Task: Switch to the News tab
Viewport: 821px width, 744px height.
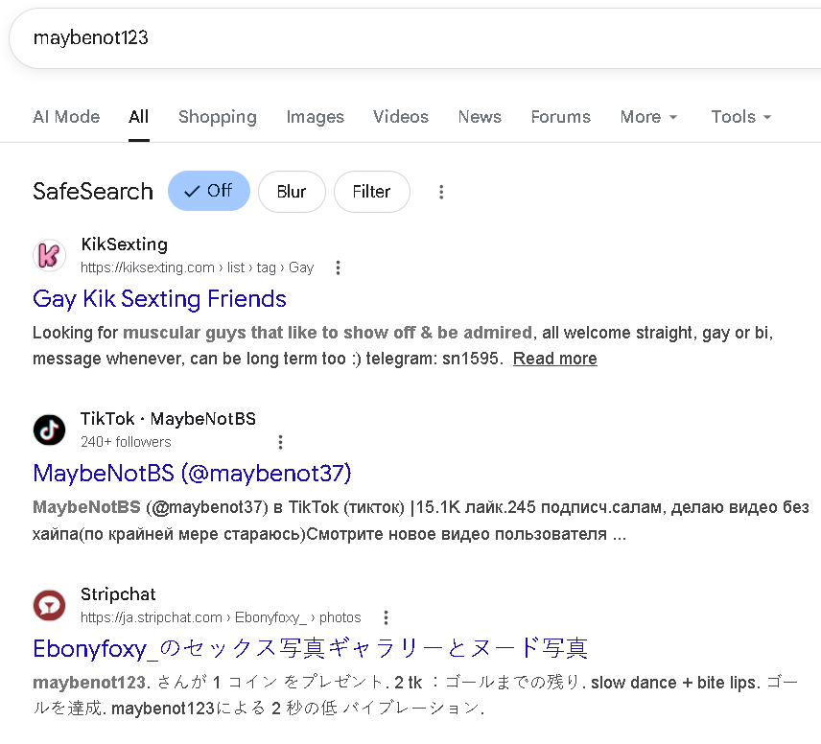Action: pyautogui.click(x=480, y=117)
